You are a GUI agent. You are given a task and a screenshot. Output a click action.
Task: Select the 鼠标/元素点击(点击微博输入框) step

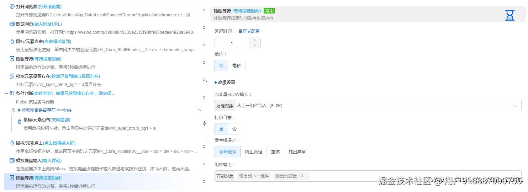pos(46,143)
